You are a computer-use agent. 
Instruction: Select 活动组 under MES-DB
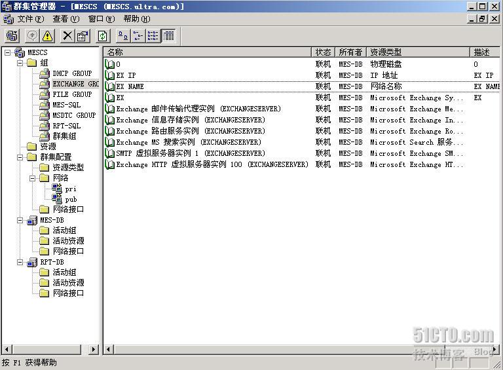(64, 231)
